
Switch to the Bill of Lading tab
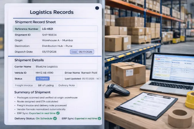click(46, 85)
